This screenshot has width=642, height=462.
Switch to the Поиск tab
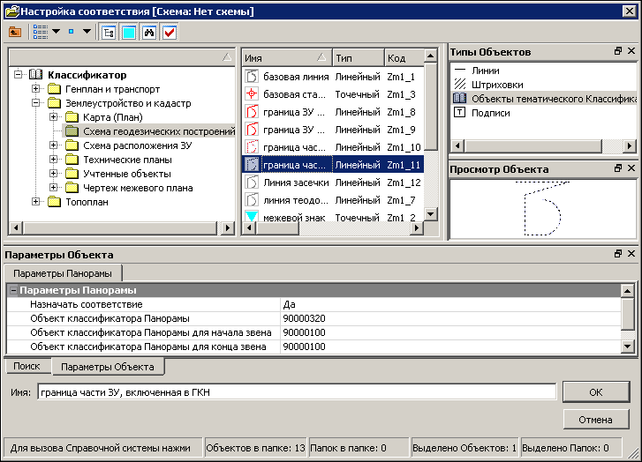(27, 366)
